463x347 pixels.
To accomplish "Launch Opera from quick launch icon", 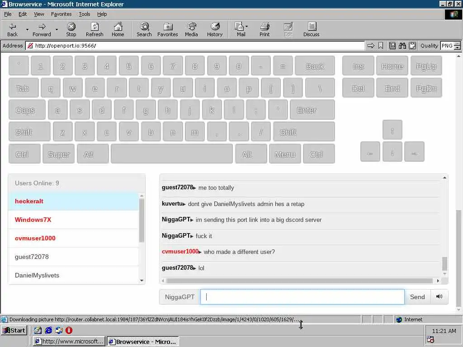I will point(69,330).
